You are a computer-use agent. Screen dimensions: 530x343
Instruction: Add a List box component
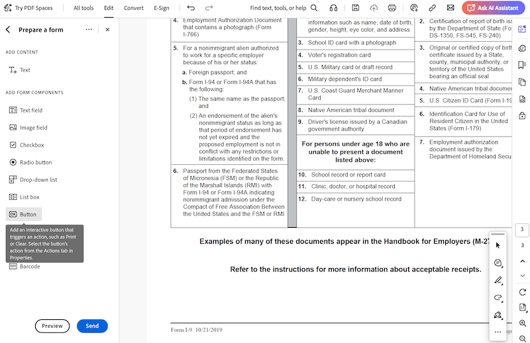(x=25, y=197)
